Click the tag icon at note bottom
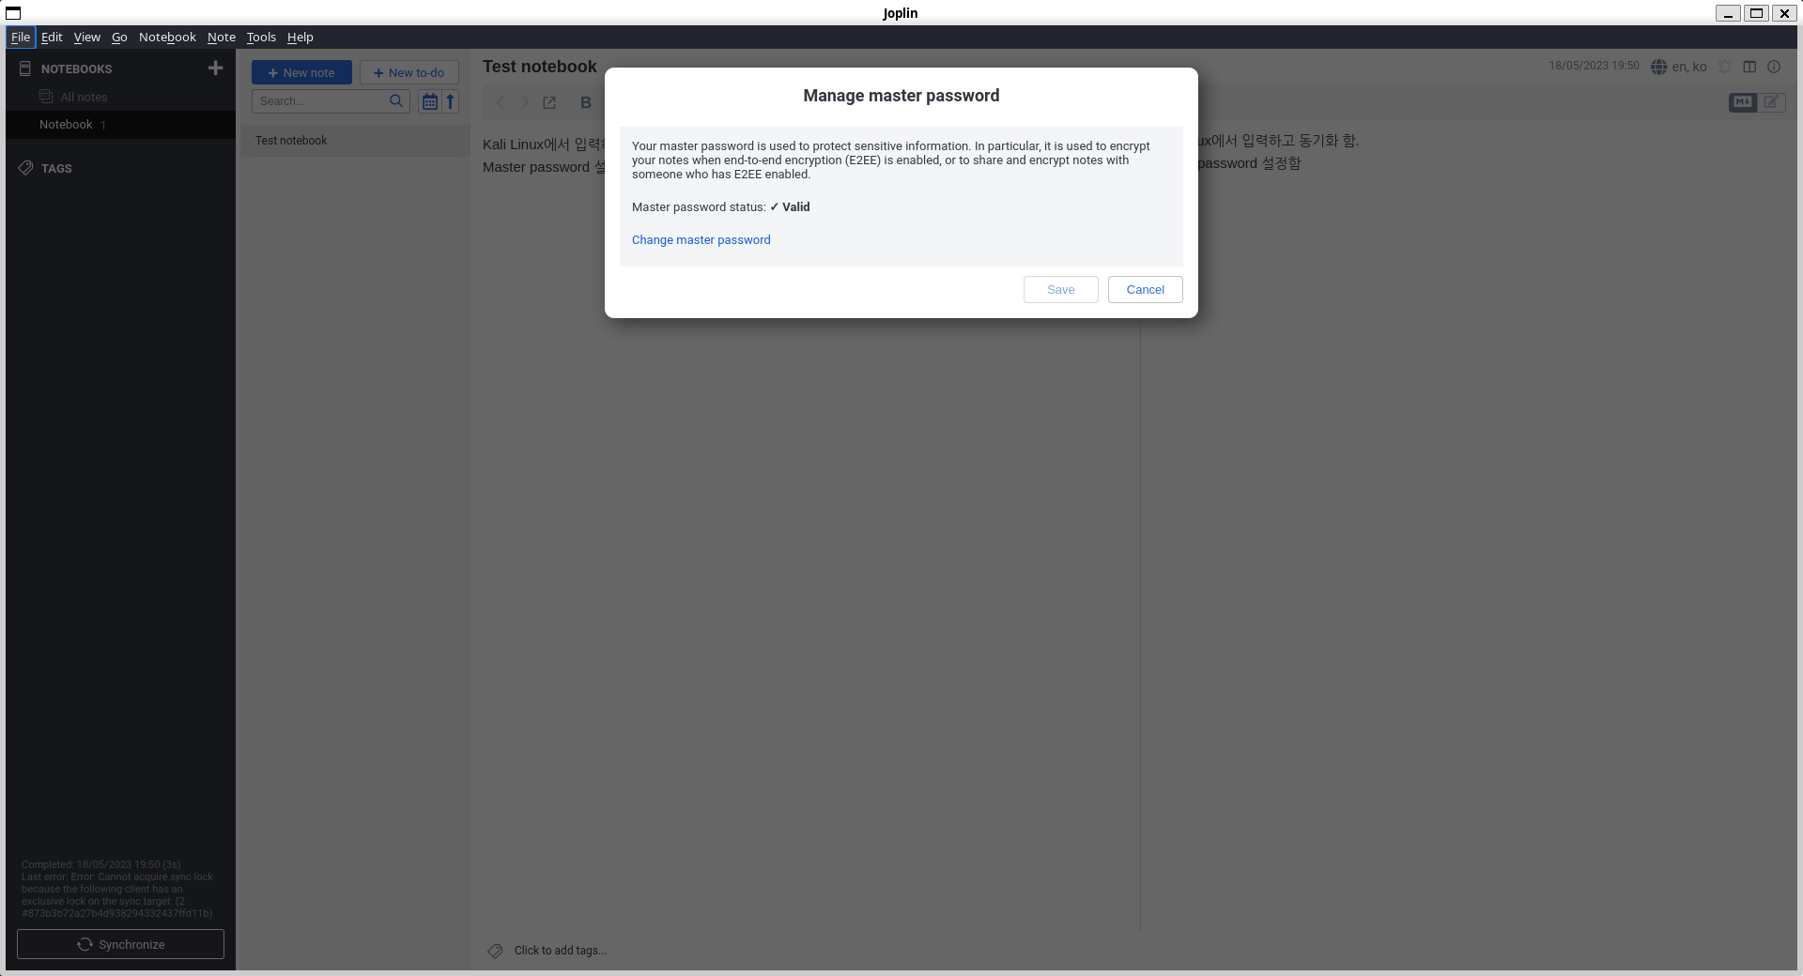 coord(495,951)
